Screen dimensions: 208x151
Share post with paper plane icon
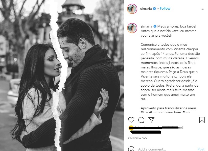(151, 120)
